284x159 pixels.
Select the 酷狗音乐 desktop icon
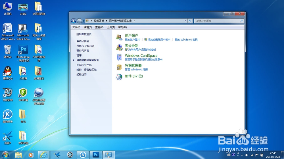click(8, 114)
